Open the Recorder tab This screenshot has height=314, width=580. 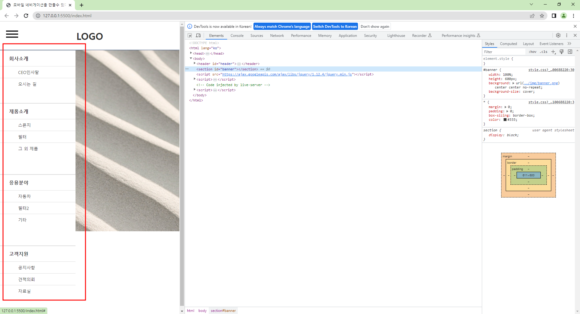click(422, 36)
